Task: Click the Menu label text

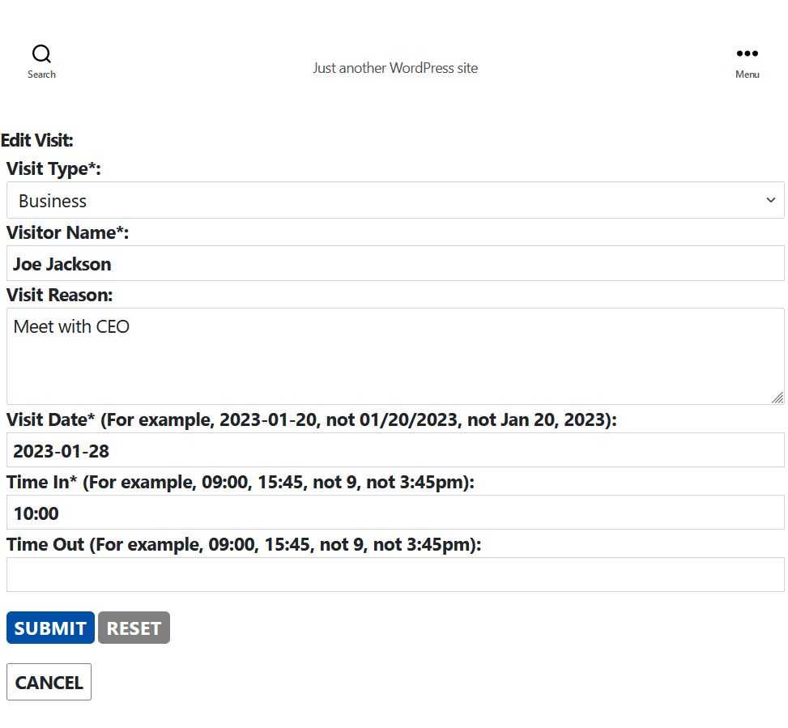Action: (x=747, y=75)
